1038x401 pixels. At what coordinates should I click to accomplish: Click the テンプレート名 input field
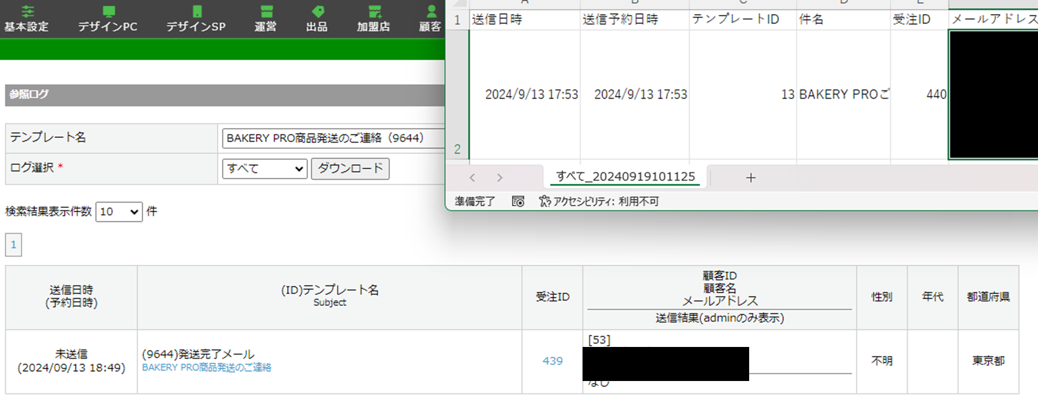click(x=333, y=138)
